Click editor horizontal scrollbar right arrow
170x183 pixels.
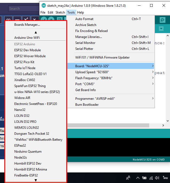point(163,125)
